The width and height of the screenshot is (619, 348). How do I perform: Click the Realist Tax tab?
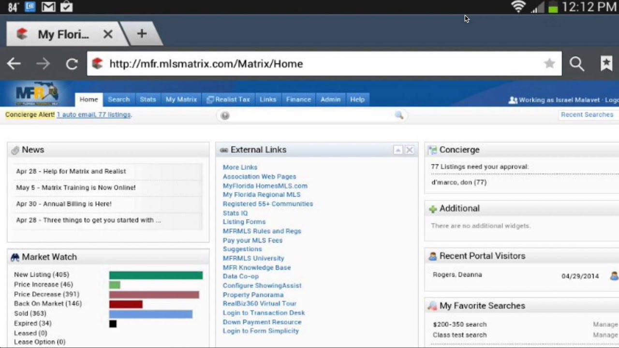[x=228, y=100]
